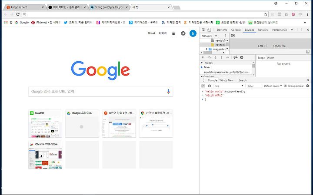Viewport: 313px width, 195px height.
Task: Open the Chrome Web Store thumbnail
Action: pyautogui.click(x=45, y=155)
